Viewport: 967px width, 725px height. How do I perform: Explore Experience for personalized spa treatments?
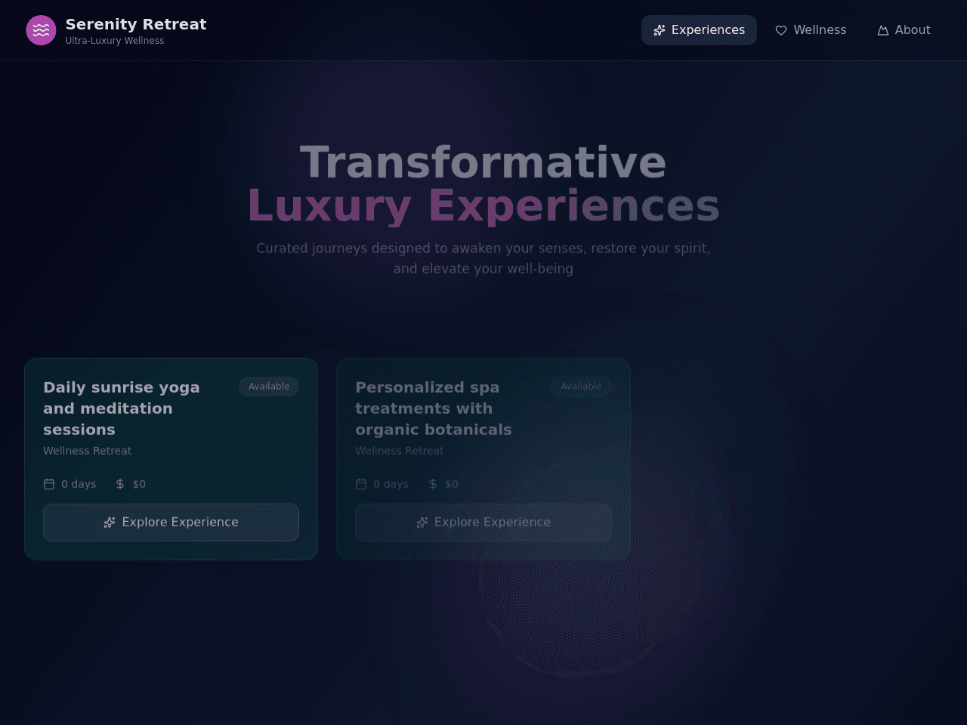pos(483,523)
